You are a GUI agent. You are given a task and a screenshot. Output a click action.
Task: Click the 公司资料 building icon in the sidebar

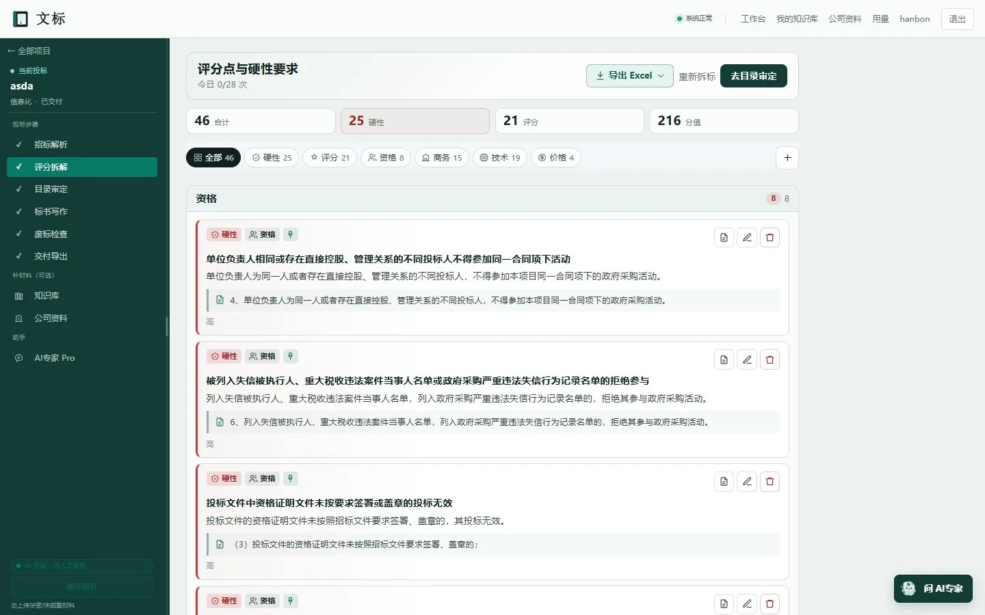pyautogui.click(x=19, y=318)
